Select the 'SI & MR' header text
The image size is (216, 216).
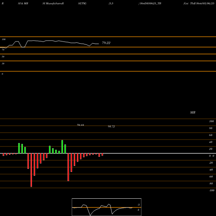23,3
